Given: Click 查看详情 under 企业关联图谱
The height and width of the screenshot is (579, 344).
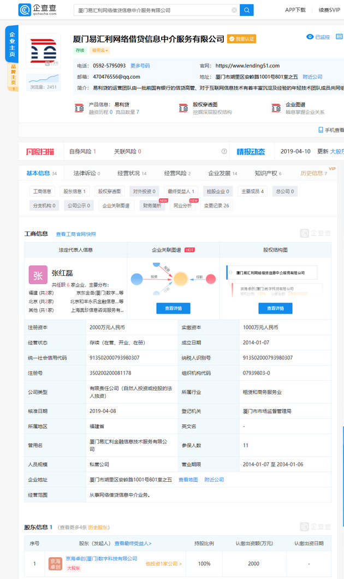Looking at the screenshot, I should click(x=173, y=308).
